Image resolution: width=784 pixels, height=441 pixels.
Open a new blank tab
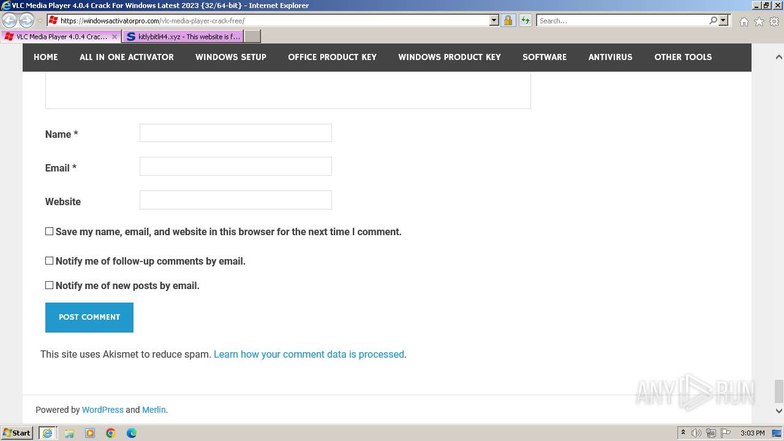click(252, 37)
